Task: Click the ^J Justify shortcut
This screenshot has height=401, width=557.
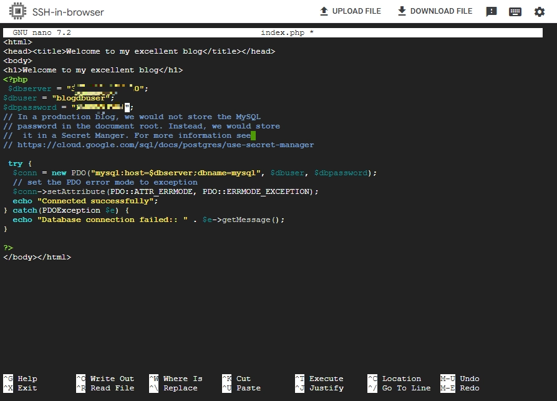Action: (319, 388)
